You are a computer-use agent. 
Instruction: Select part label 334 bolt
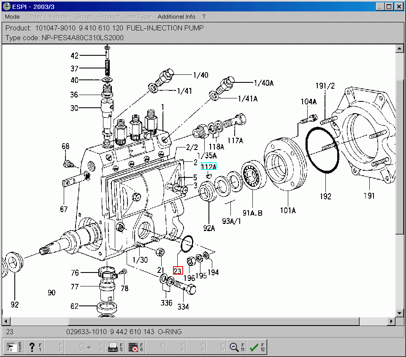183,307
